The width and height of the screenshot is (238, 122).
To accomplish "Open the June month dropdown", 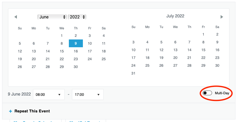I will tap(52, 17).
